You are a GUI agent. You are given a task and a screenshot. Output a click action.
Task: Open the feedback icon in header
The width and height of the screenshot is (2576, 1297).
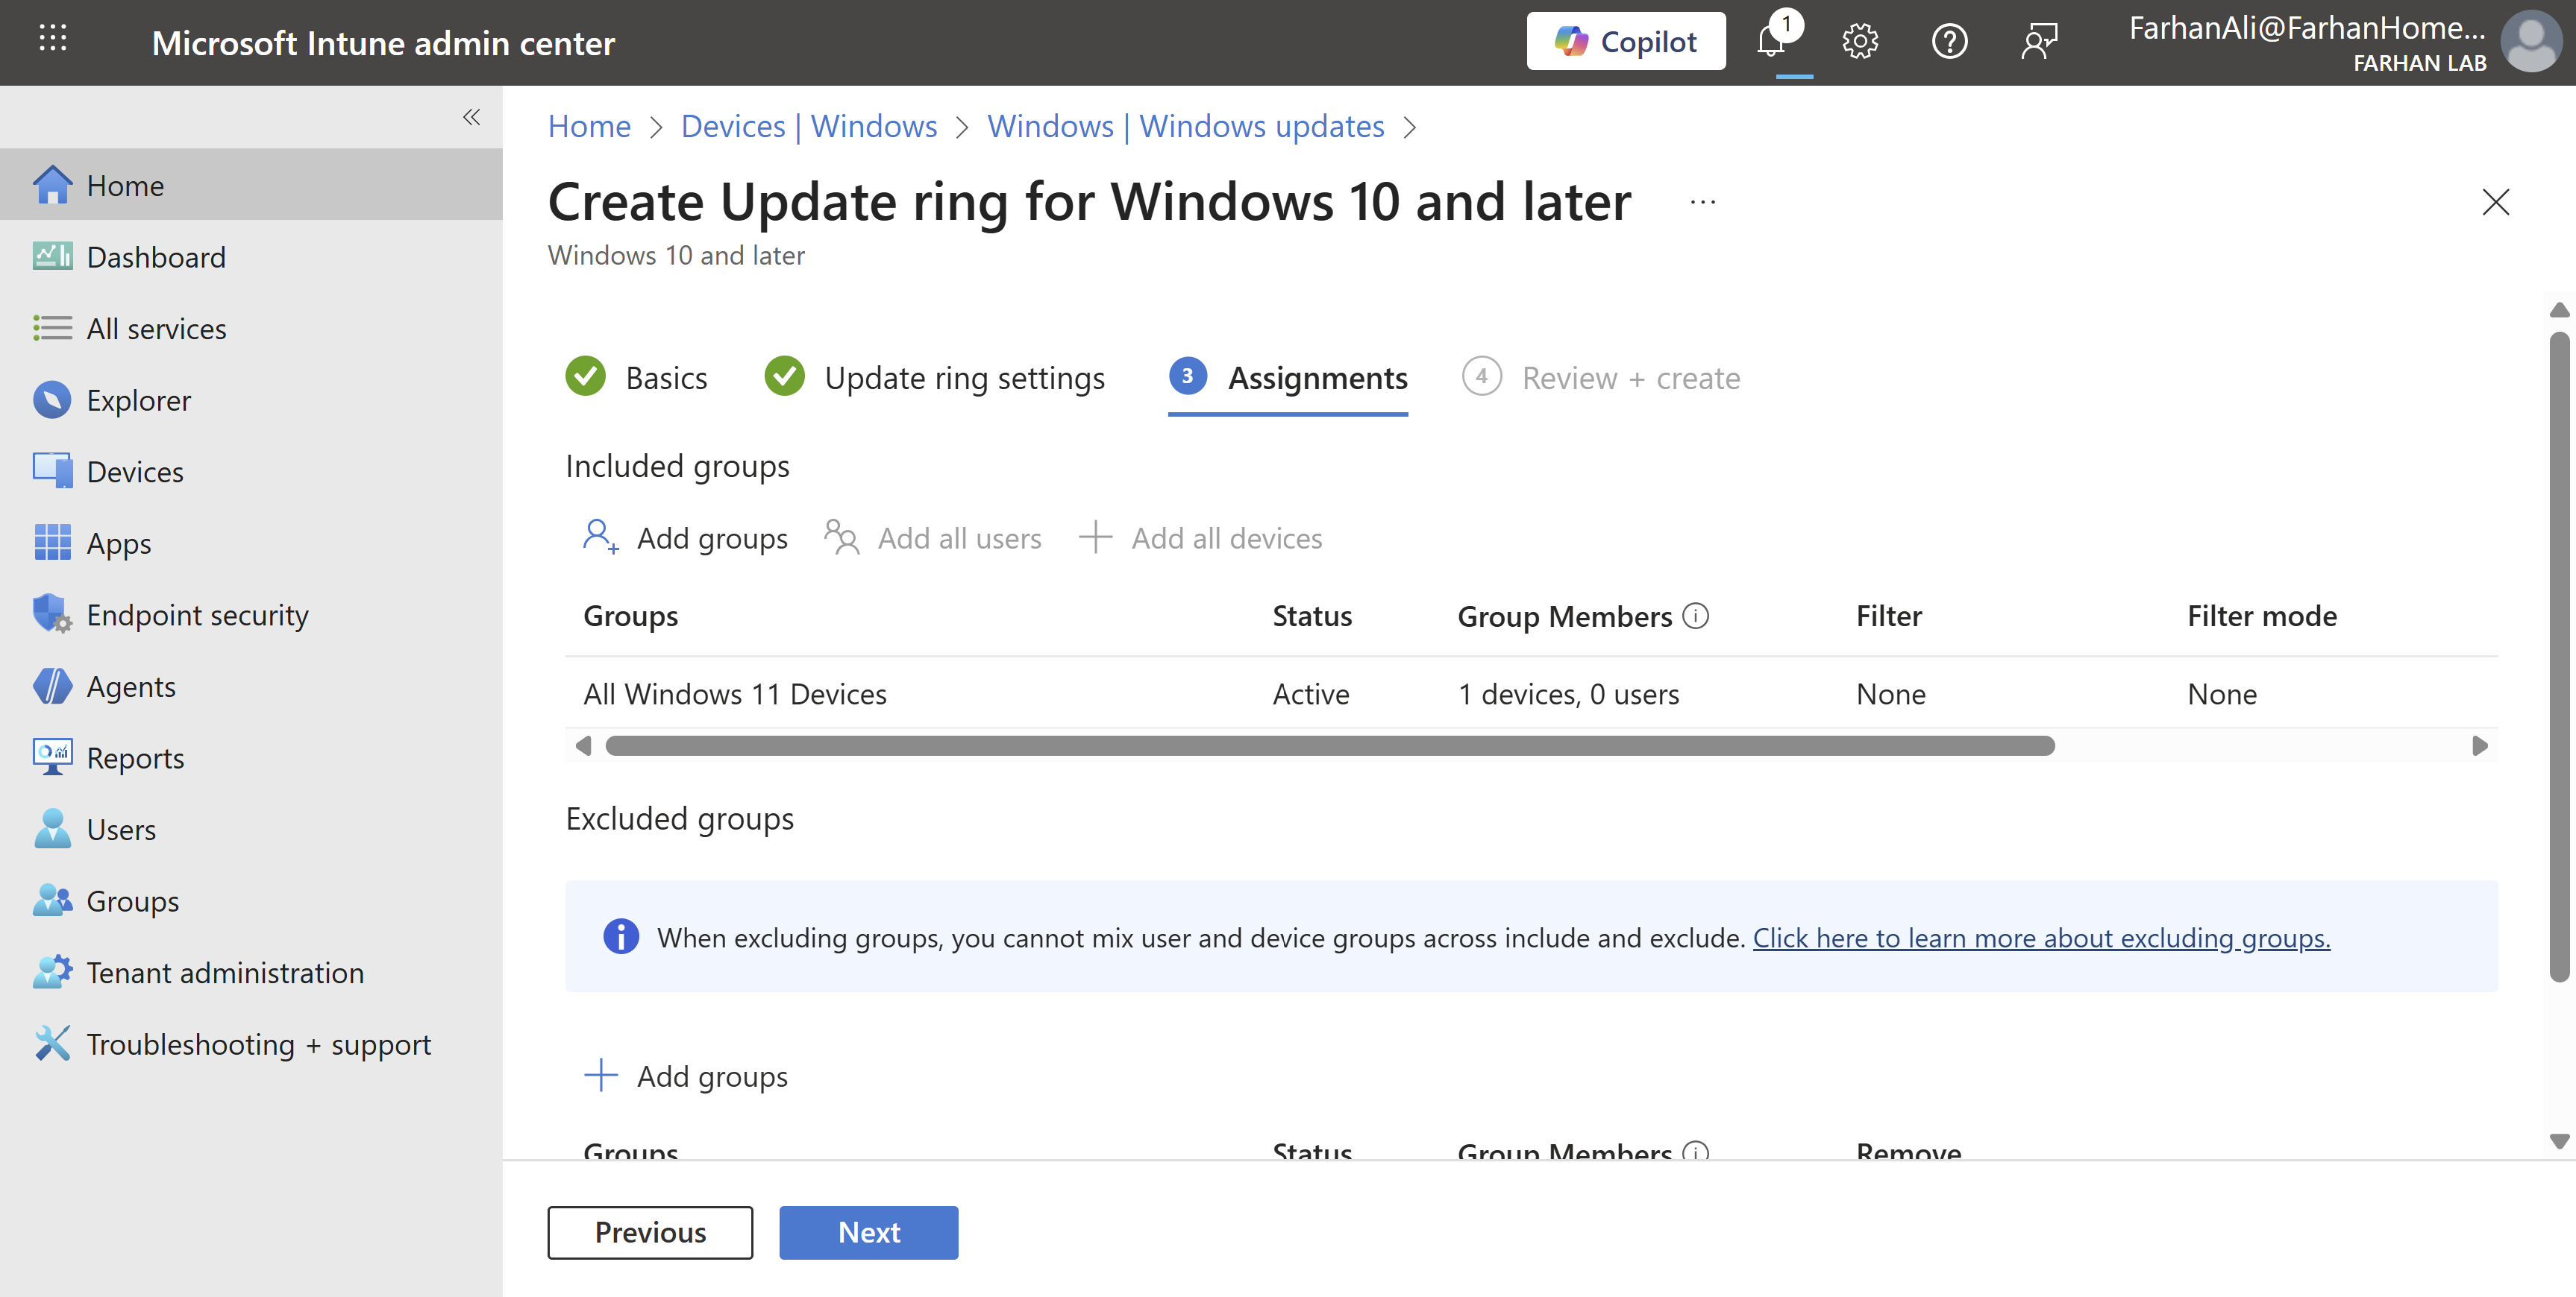click(x=2038, y=41)
